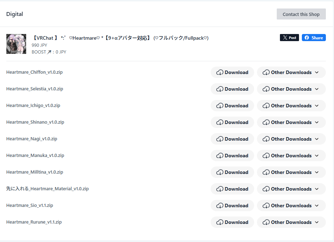Expand Other Downloads for Milltina file
334x242 pixels.
[x=291, y=172]
